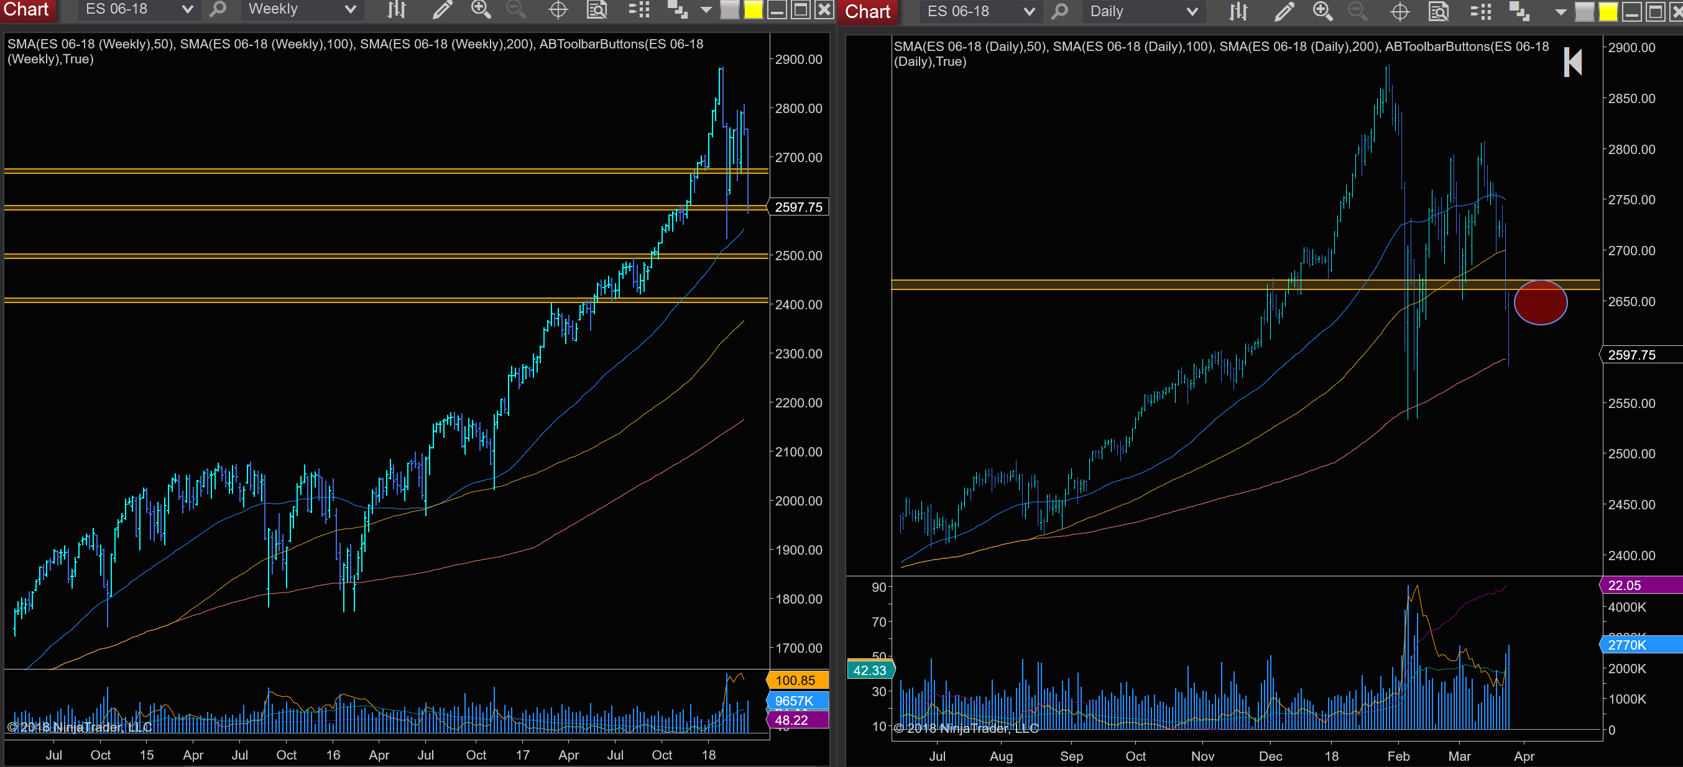Screen dimensions: 1683x767
Task: Click the 4000K volume axis label on Daily chart
Action: pos(1627,607)
